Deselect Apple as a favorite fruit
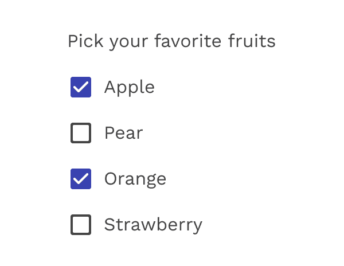 [81, 87]
